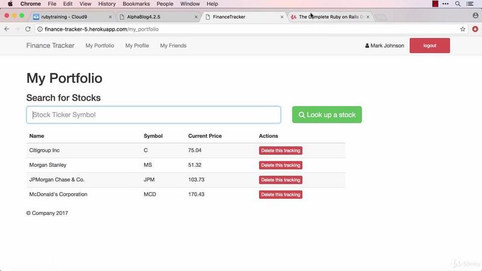Click the © Company 2017 footer text
Viewport: 482px width, 271px height.
47,213
